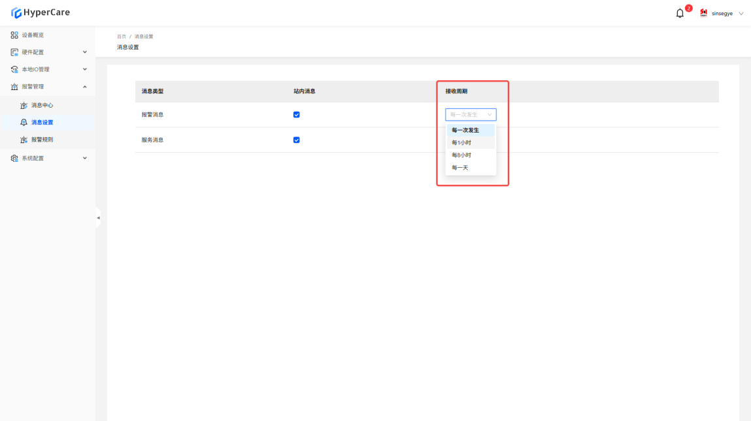751x421 pixels.
Task: Click the 服务消息 row label
Action: 152,140
